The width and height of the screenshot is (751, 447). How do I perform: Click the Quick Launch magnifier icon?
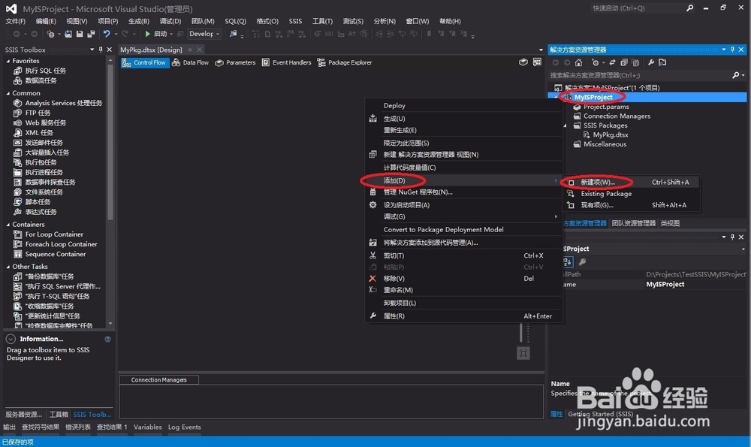tap(689, 8)
